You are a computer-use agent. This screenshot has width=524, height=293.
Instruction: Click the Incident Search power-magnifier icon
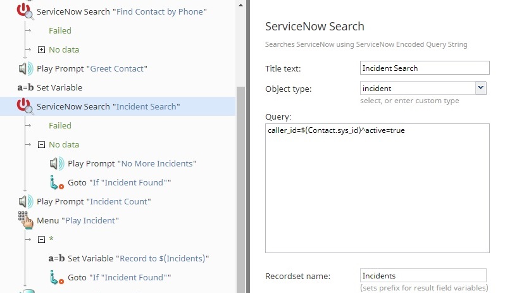pos(25,106)
